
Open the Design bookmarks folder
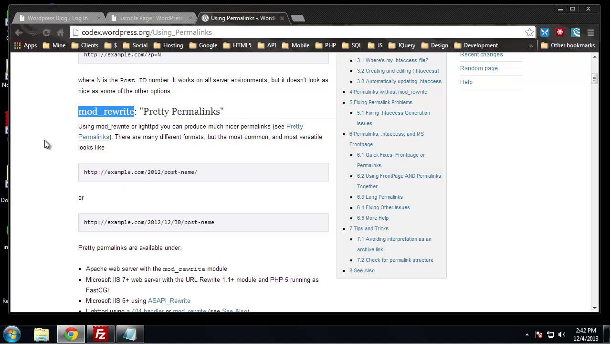click(x=434, y=45)
